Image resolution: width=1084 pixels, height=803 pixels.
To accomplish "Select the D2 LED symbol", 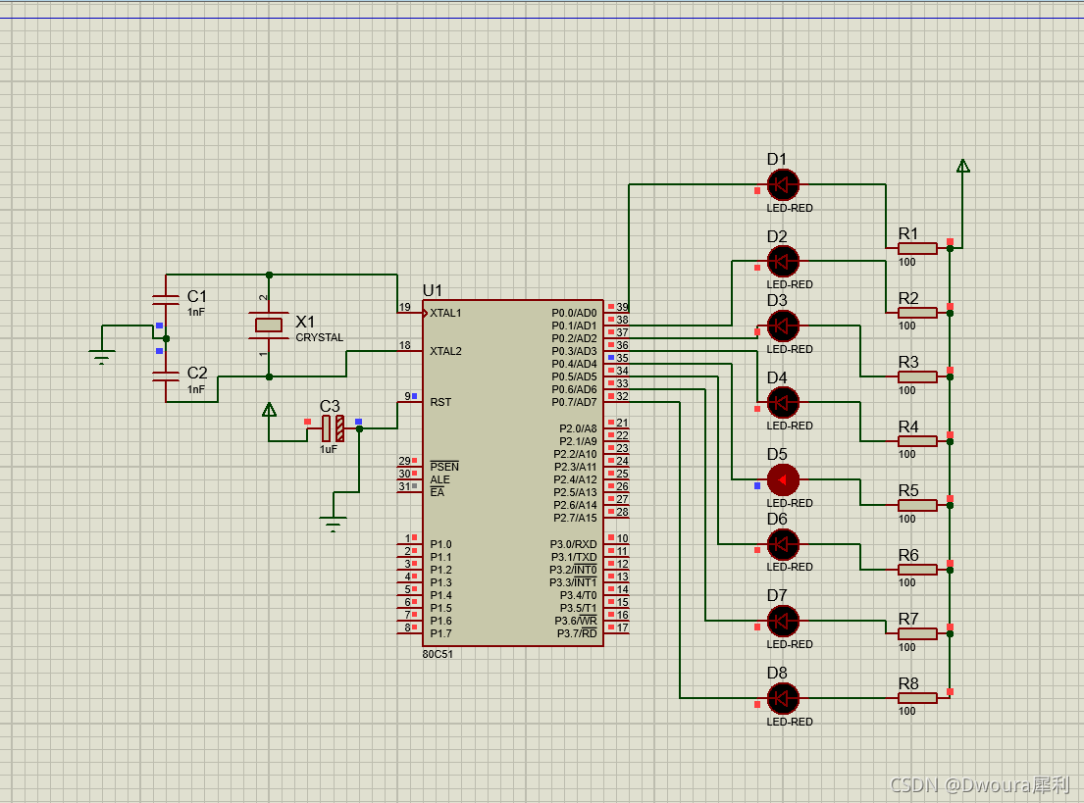I will point(783,261).
